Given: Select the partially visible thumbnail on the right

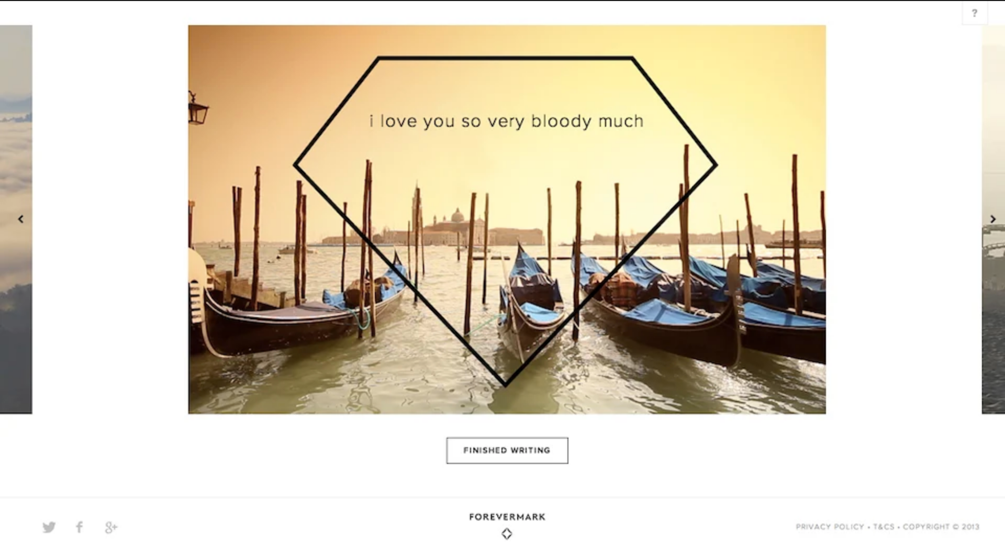Looking at the screenshot, I should pyautogui.click(x=993, y=219).
